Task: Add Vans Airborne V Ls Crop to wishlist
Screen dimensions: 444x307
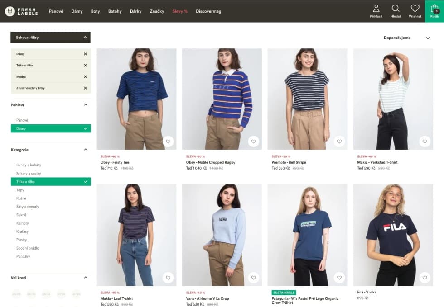Action: click(x=253, y=278)
